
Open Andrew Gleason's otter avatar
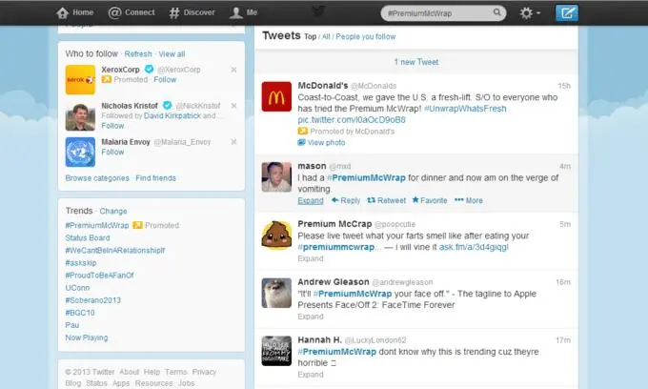click(276, 293)
